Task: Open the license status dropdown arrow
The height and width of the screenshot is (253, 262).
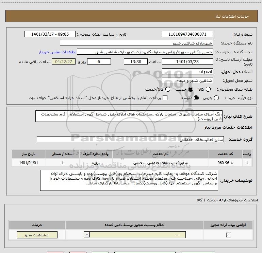Action: pyautogui.click(x=87, y=235)
